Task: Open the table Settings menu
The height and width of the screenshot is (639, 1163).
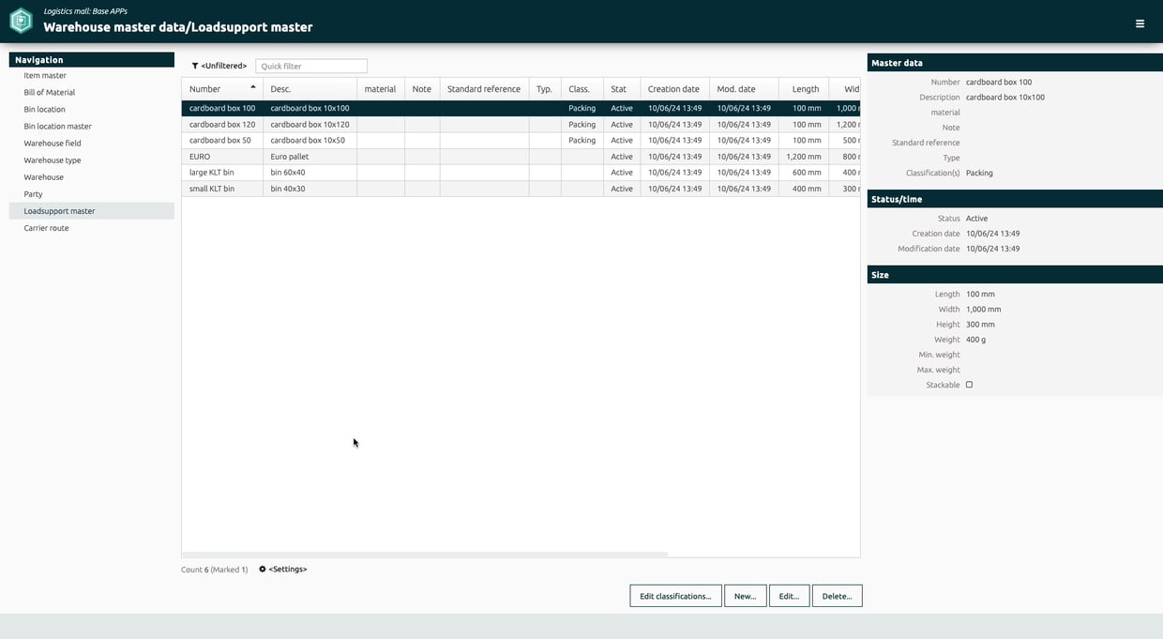Action: 288,570
